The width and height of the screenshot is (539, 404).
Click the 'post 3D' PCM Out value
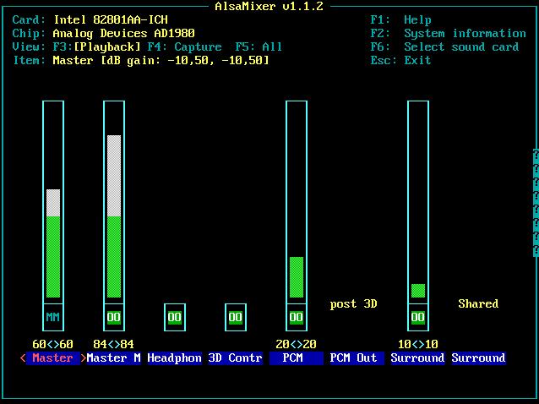(x=353, y=304)
